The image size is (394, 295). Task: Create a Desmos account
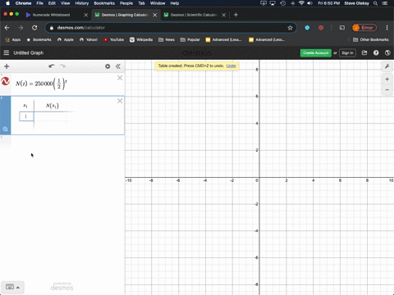pyautogui.click(x=316, y=53)
